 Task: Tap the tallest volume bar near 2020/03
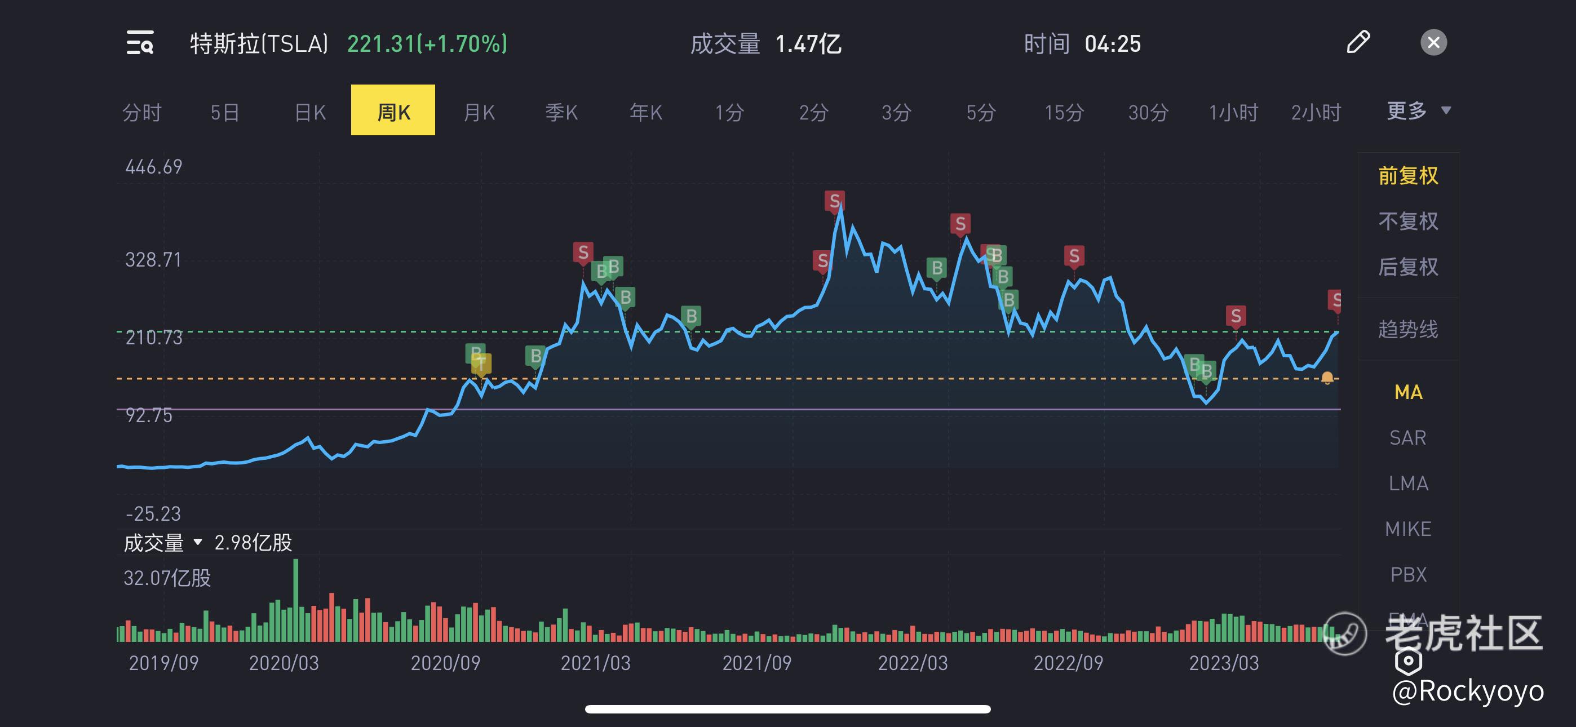click(x=296, y=600)
